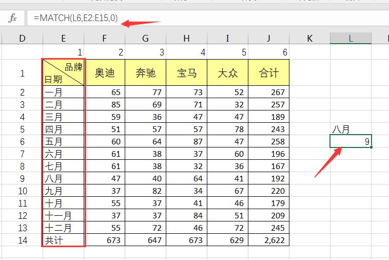389x260 pixels.
Task: Select the 十月 cell
Action: (64, 203)
